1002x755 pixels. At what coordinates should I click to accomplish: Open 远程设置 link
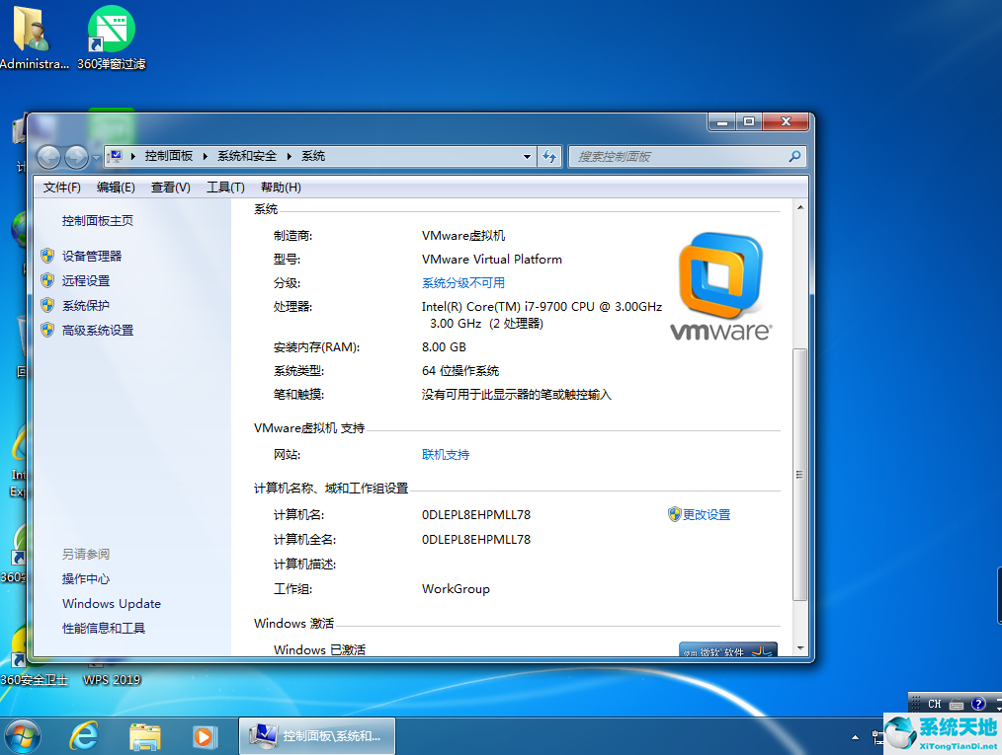(x=86, y=281)
